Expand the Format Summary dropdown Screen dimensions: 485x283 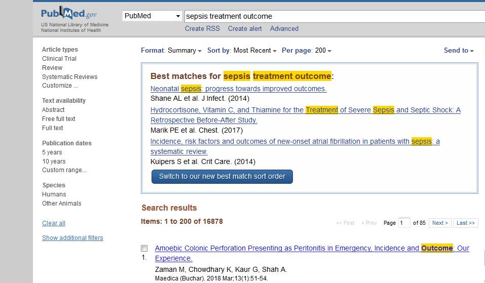171,50
